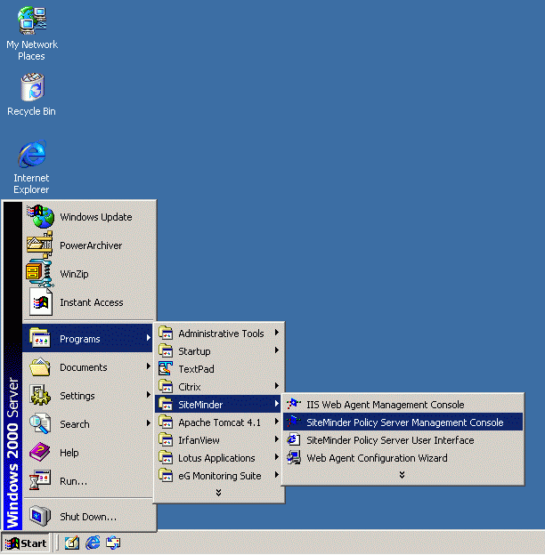The height and width of the screenshot is (555, 545).
Task: Click the WinZip vise icon
Action: click(40, 273)
